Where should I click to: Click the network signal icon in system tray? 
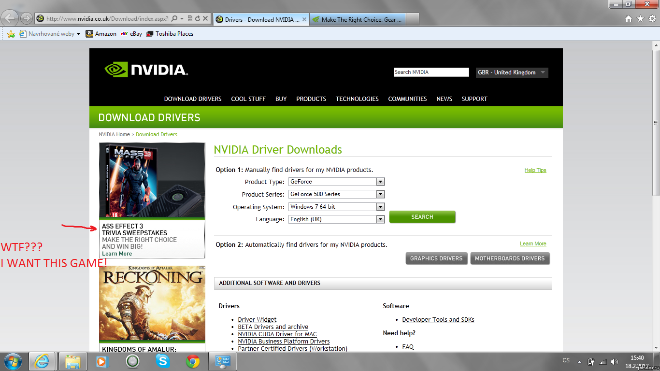(x=603, y=361)
